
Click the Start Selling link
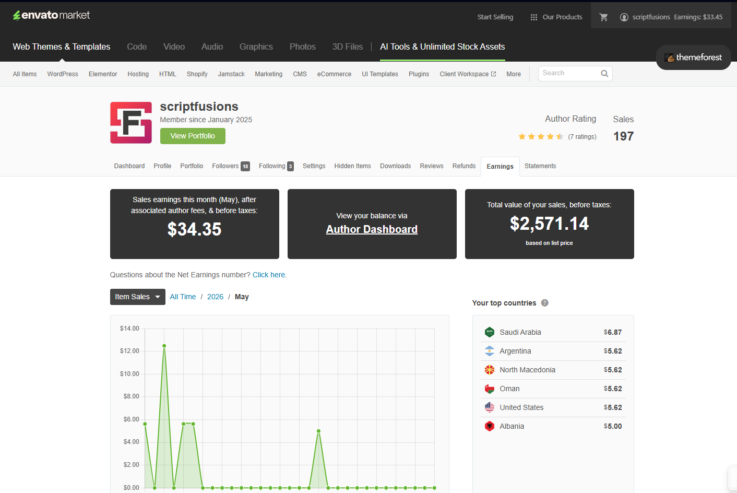[x=495, y=17]
